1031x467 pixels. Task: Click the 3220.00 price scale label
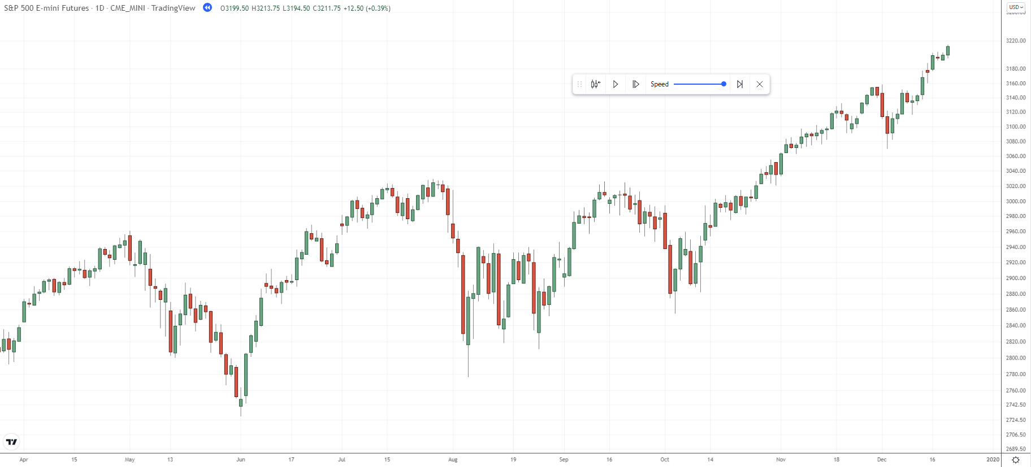pos(1016,41)
